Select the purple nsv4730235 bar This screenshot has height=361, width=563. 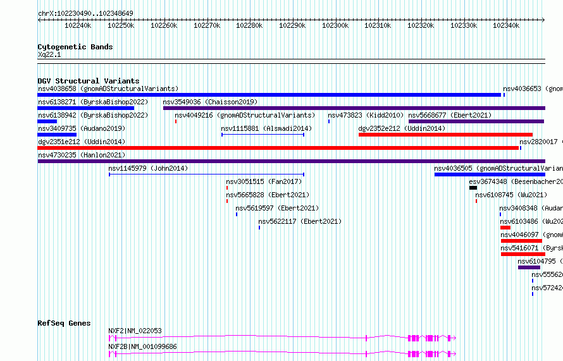click(x=292, y=161)
